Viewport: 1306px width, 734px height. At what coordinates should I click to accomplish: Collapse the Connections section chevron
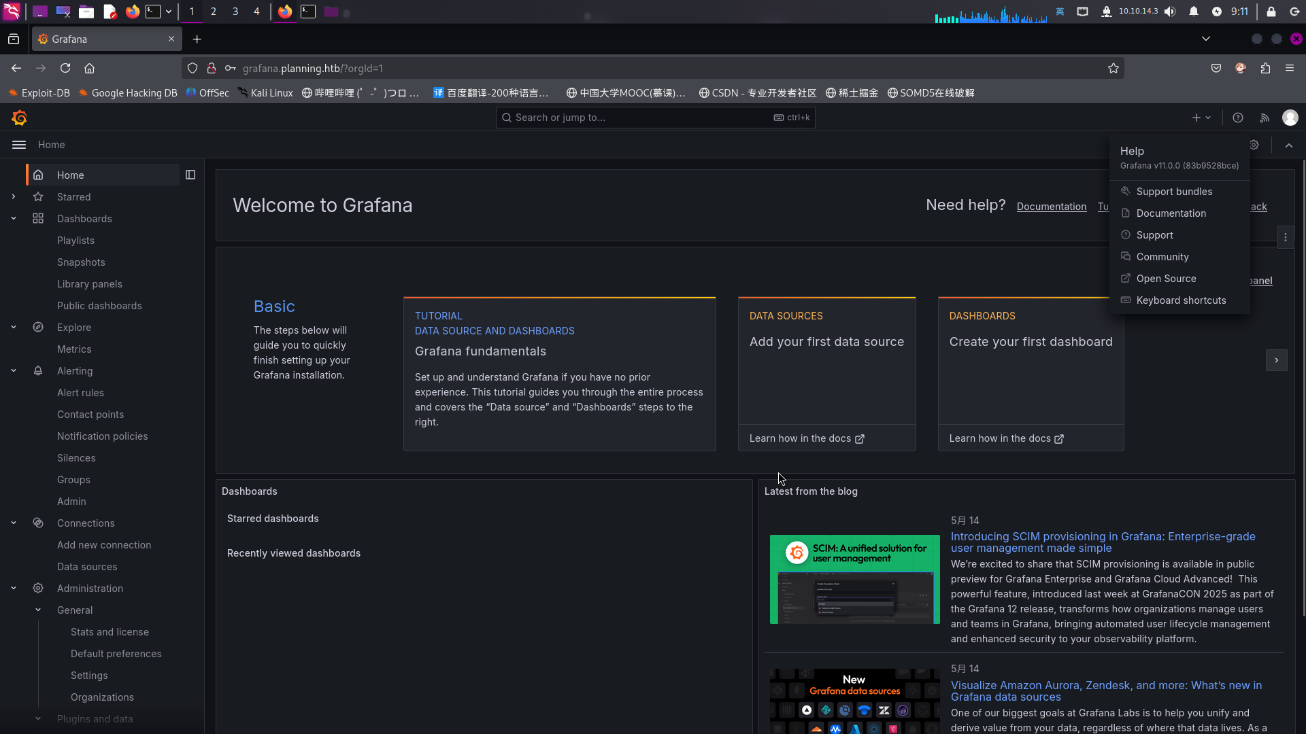(14, 523)
